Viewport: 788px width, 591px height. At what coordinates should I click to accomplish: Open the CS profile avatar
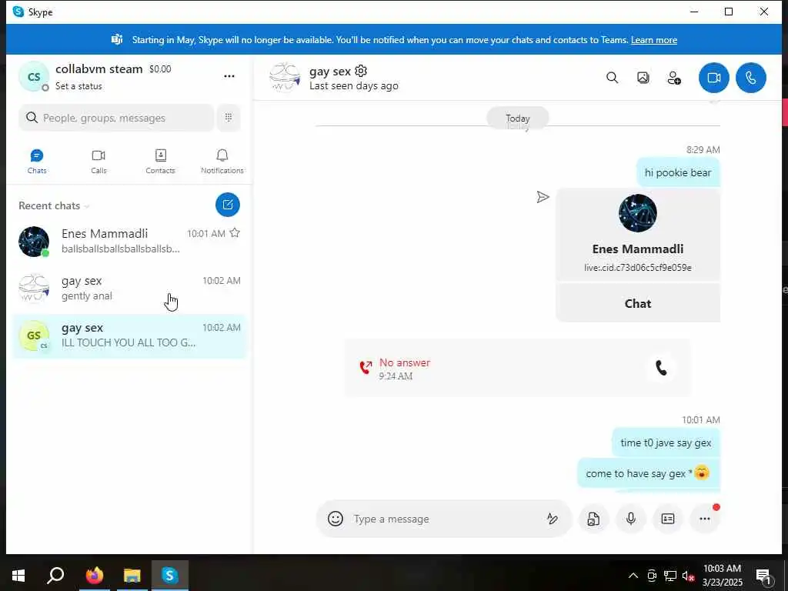pos(34,76)
